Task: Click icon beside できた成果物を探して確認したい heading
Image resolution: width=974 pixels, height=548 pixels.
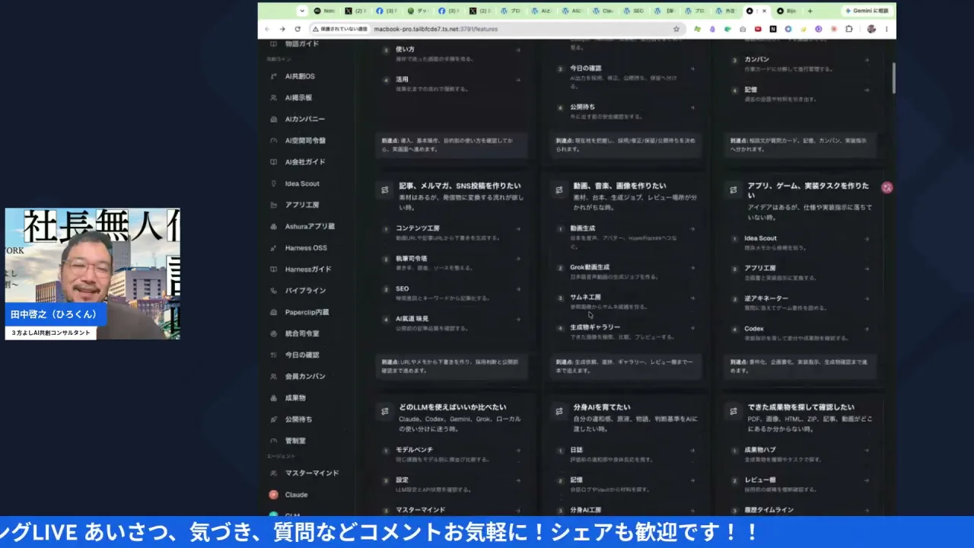Action: 734,412
